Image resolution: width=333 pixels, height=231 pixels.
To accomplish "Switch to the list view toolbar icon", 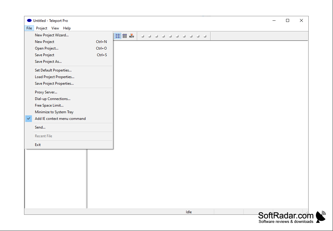I will tap(118, 36).
